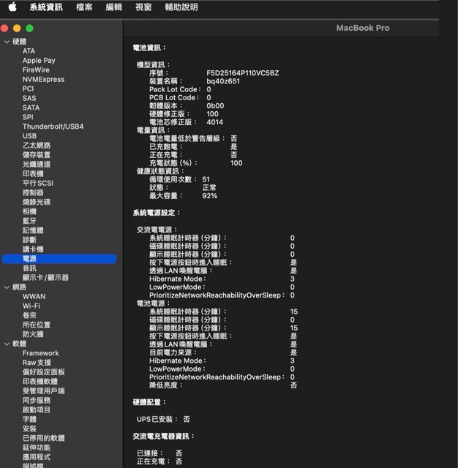This screenshot has height=468, width=458.
Task: Select the highlighted 電源 sidebar item
Action: [59, 259]
